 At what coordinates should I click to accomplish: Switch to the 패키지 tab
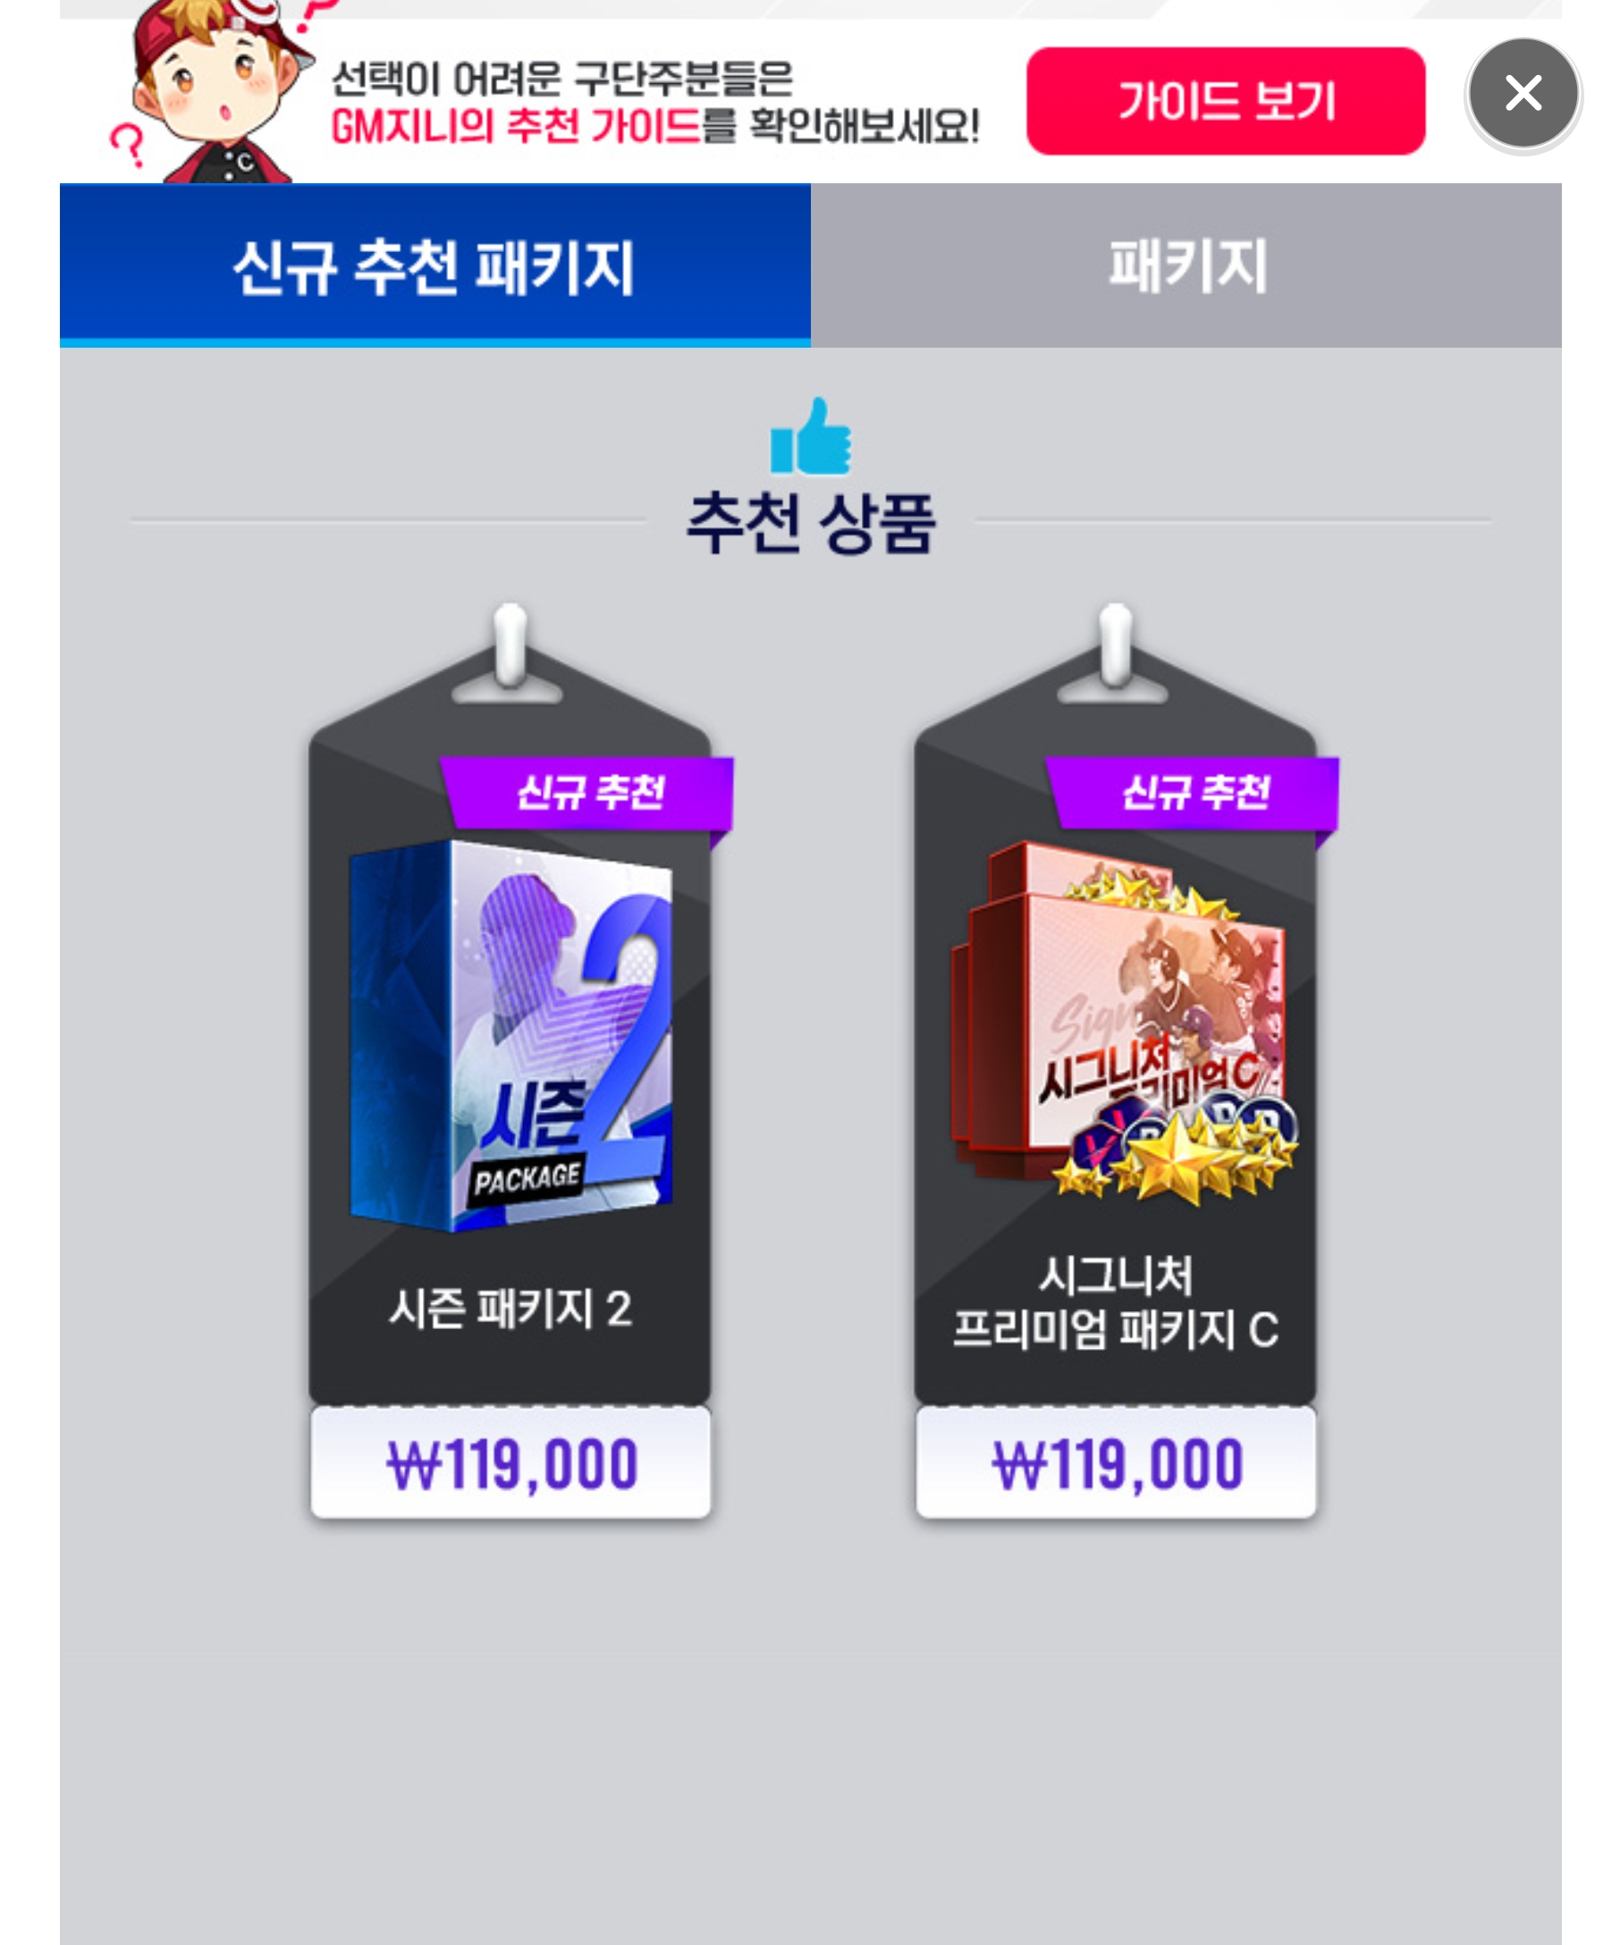pos(1185,265)
